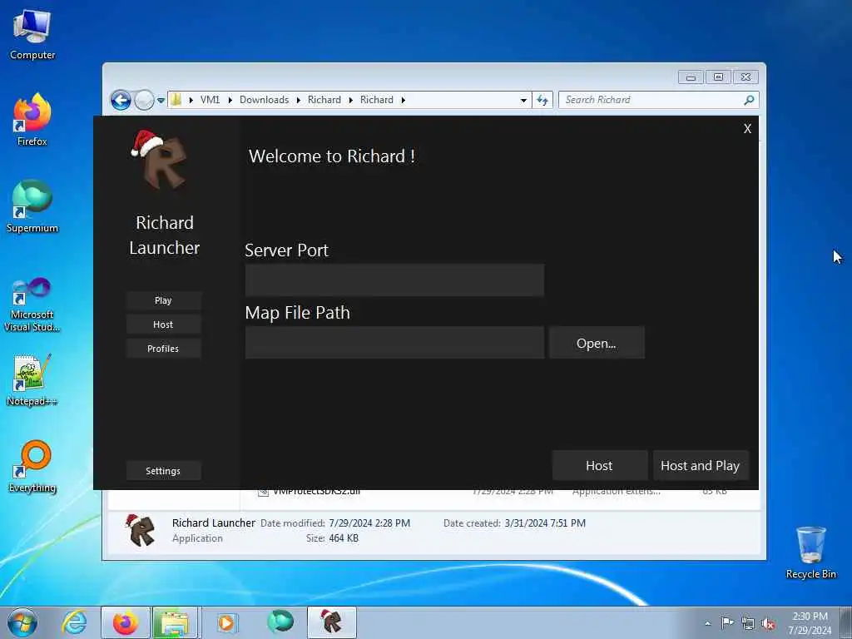Select the Firefox desktop shortcut

[32, 120]
